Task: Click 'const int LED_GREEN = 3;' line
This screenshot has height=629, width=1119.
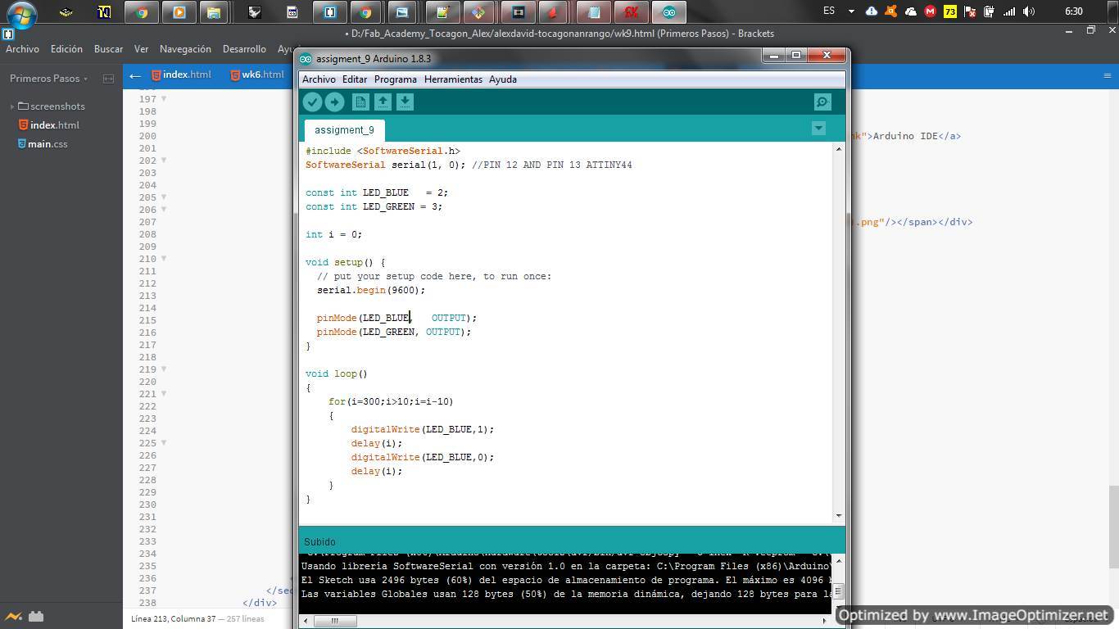Action: pos(374,206)
